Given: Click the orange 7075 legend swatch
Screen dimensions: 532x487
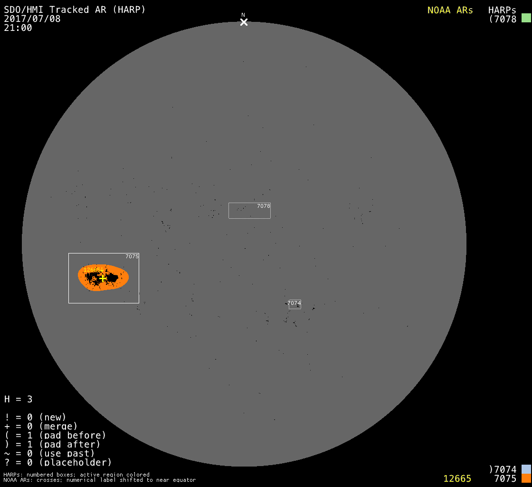Looking at the screenshot, I should coord(526,478).
